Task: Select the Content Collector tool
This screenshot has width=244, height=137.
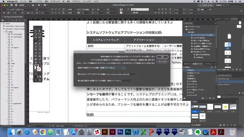Action: pyautogui.click(x=36, y=37)
